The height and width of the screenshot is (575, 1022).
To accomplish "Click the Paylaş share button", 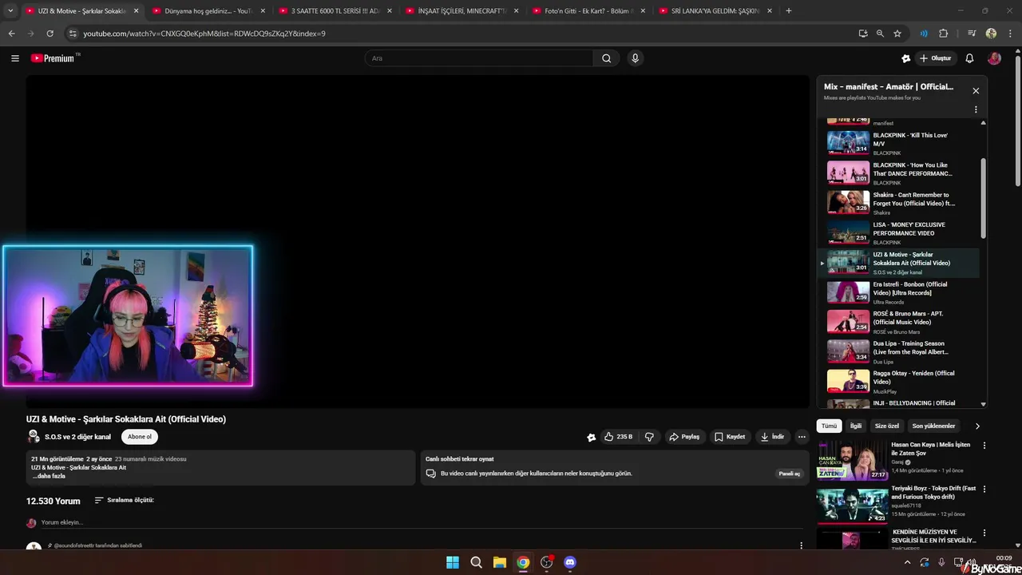I will click(684, 437).
